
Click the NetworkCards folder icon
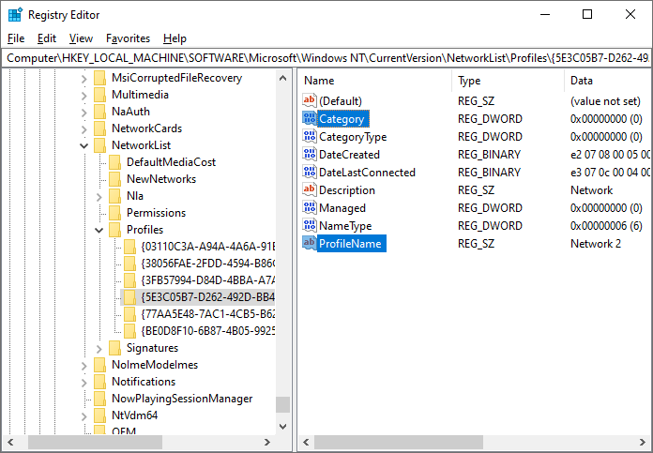pos(100,128)
